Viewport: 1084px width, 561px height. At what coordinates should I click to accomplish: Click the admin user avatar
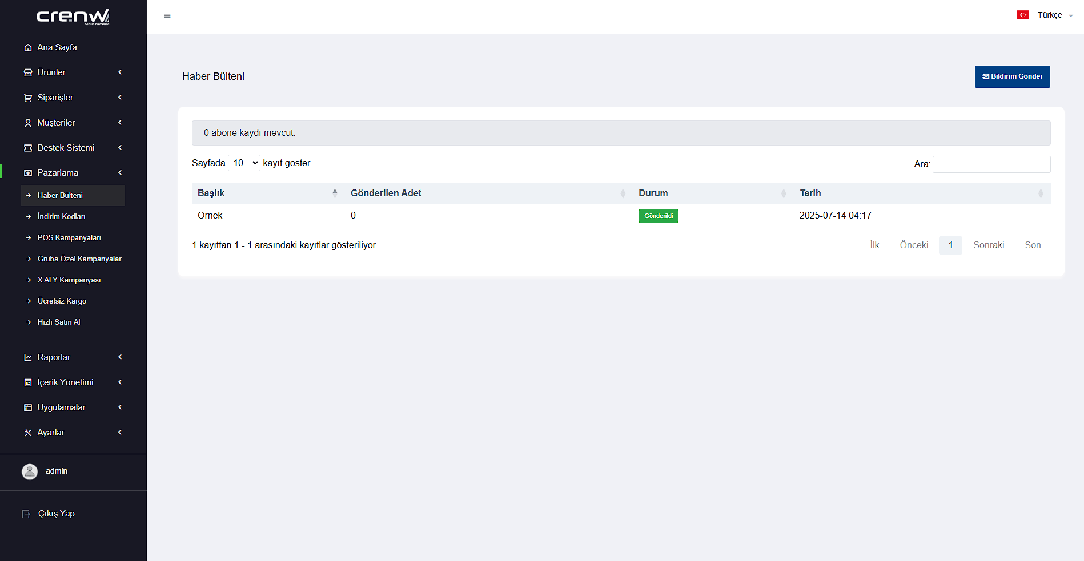pyautogui.click(x=30, y=471)
